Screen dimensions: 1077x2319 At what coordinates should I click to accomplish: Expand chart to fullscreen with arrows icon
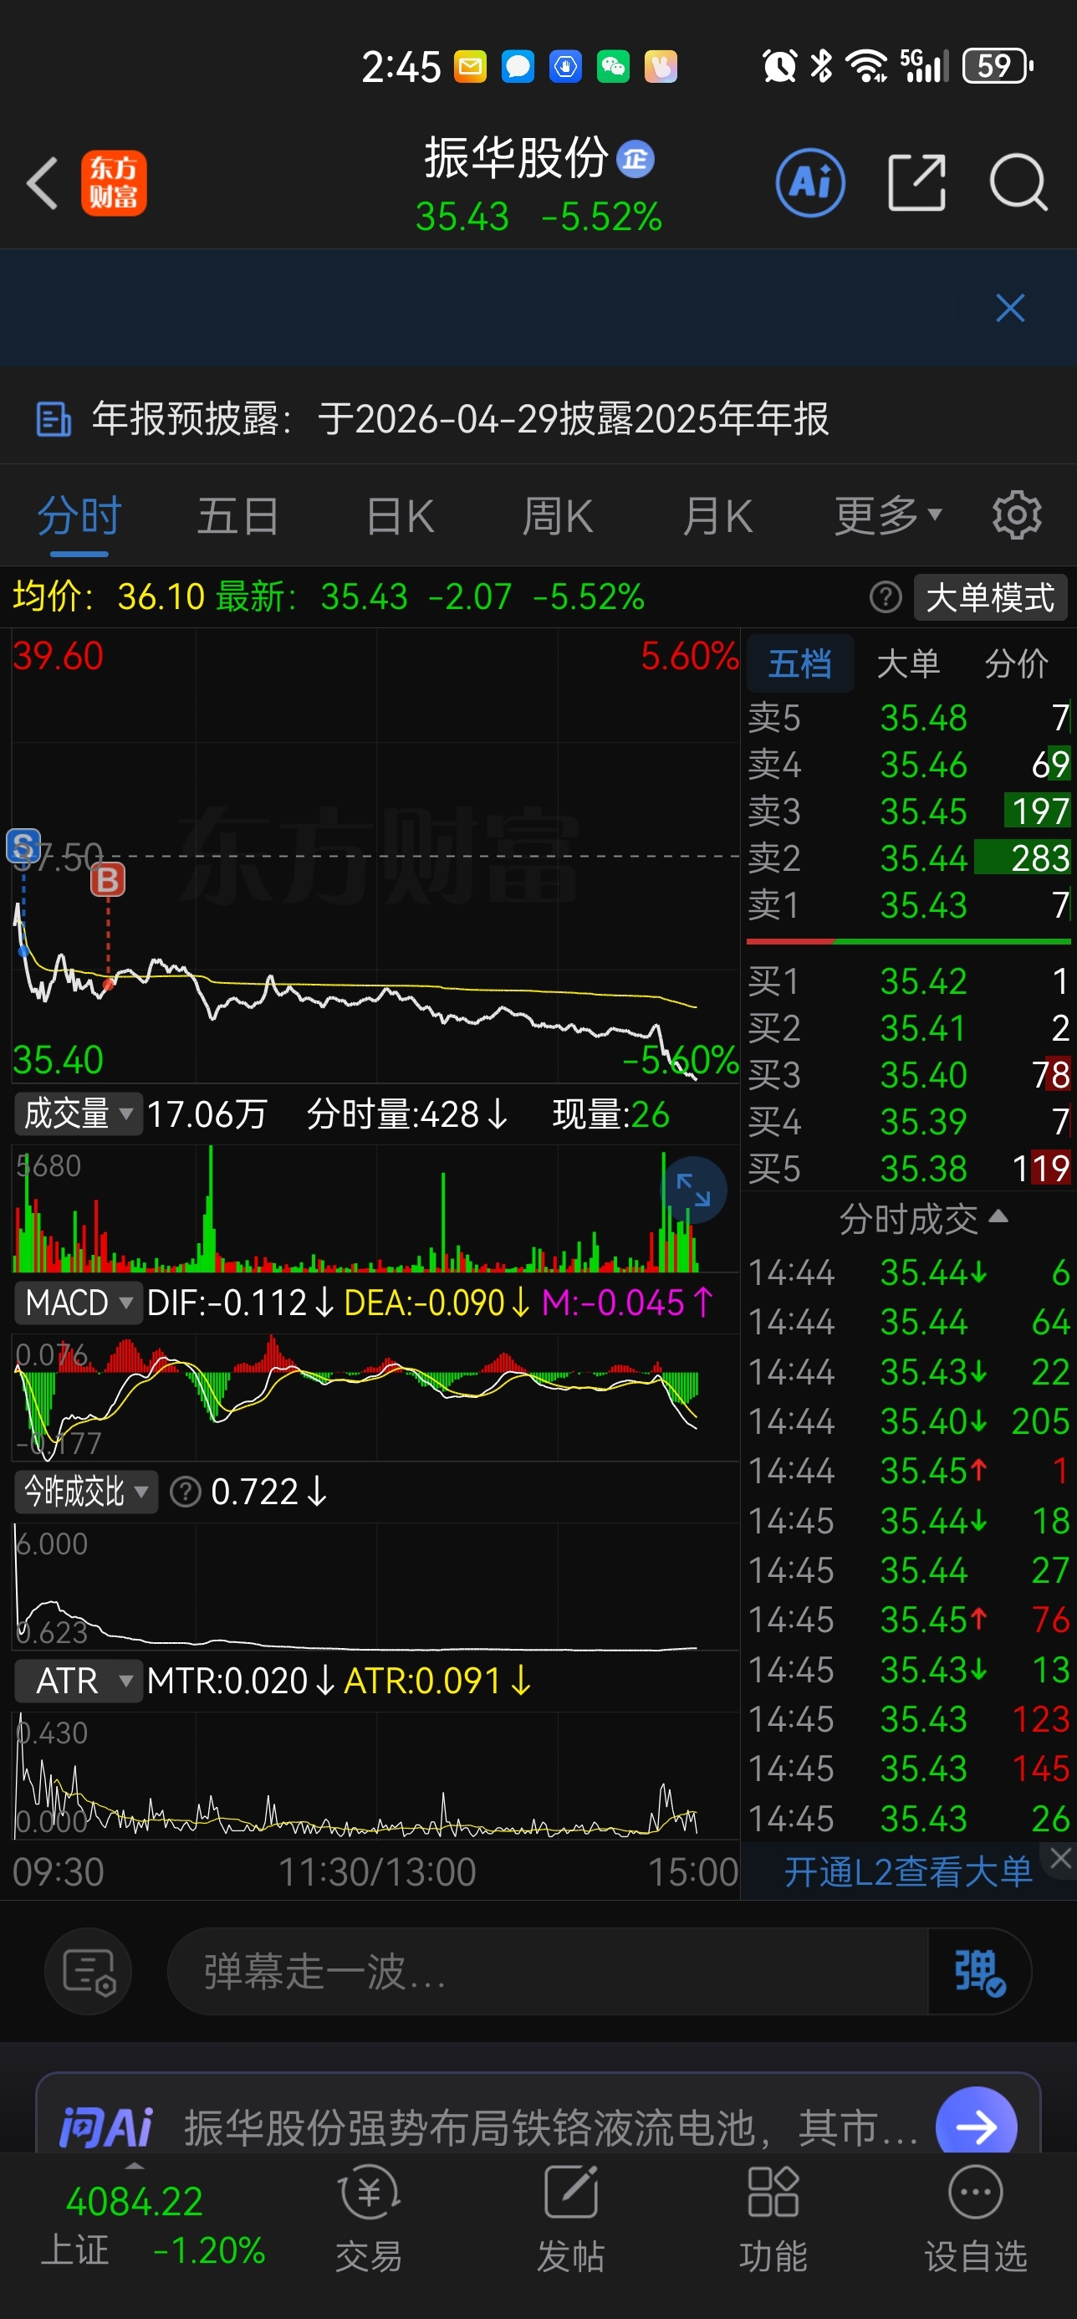click(x=694, y=1190)
